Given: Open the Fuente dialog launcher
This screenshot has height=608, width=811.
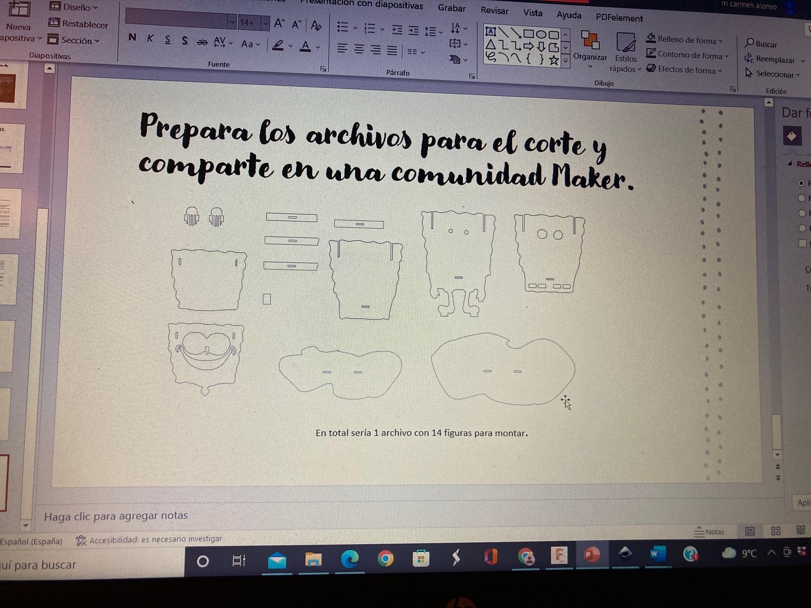Looking at the screenshot, I should (323, 69).
